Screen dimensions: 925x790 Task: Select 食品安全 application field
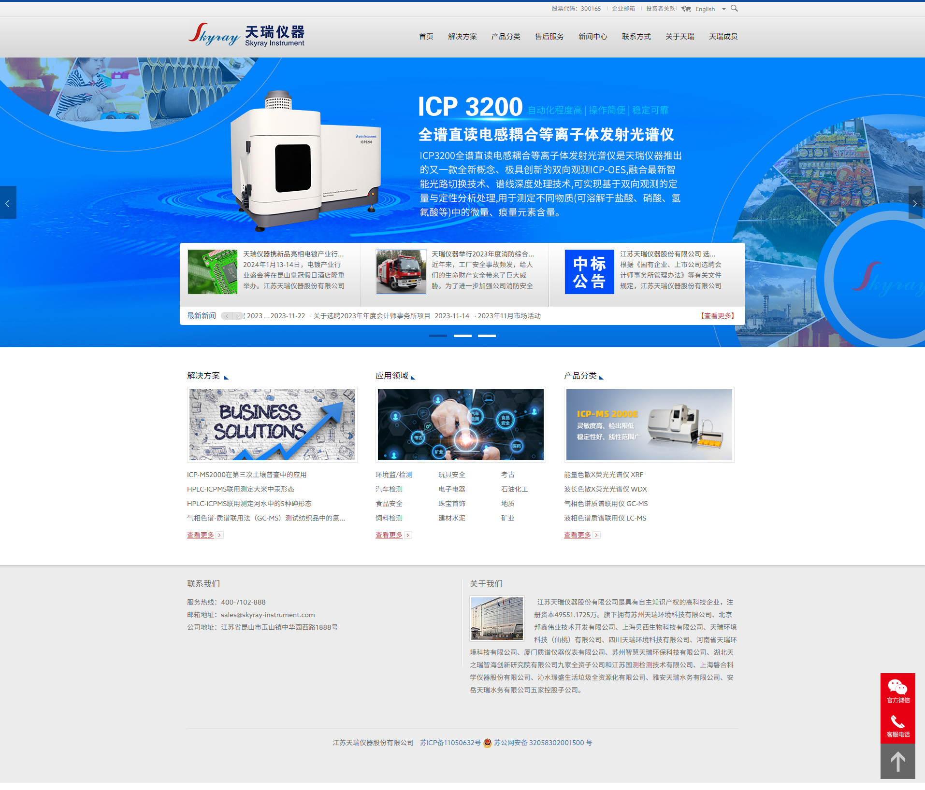pyautogui.click(x=389, y=504)
